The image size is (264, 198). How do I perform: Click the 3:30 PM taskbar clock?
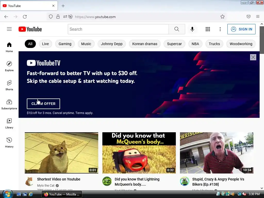(254, 194)
